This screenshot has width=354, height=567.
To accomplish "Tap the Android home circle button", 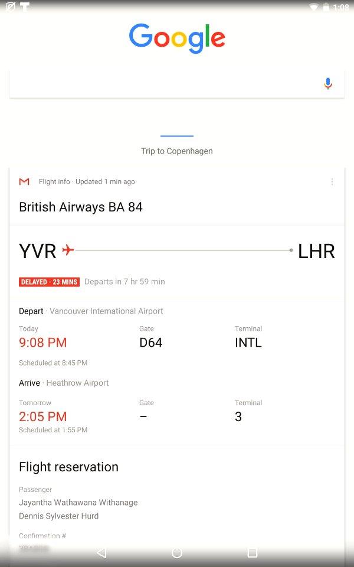I will 176,553.
